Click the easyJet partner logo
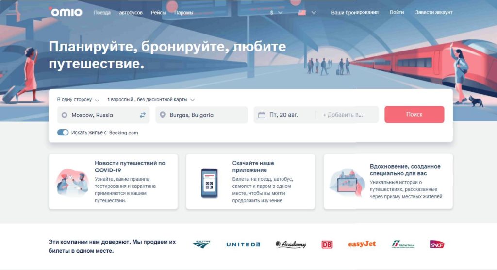This screenshot has height=270, width=497. click(x=362, y=244)
